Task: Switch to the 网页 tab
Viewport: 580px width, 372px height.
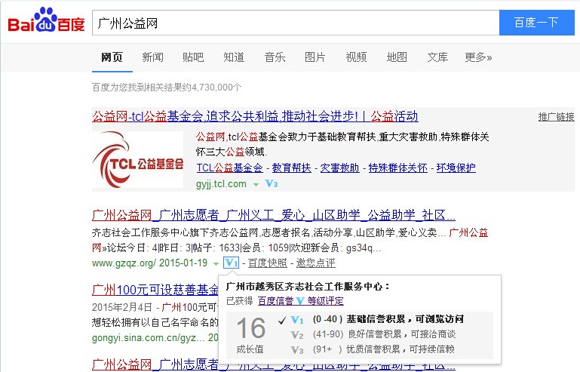Action: click(x=112, y=57)
